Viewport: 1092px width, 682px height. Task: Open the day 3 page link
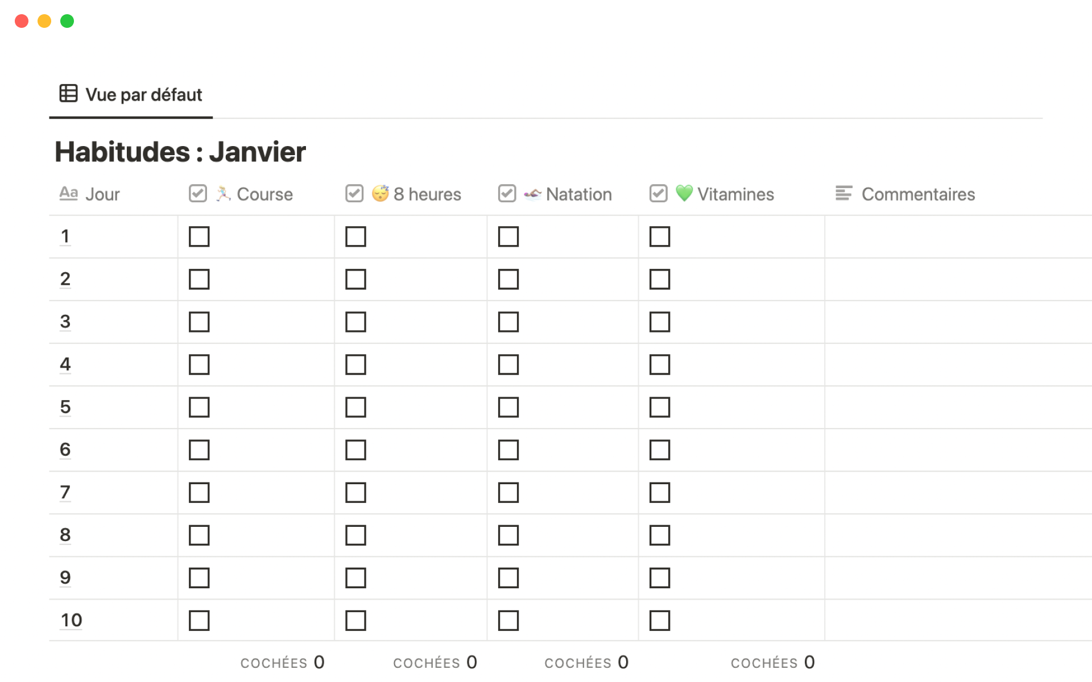tap(65, 322)
